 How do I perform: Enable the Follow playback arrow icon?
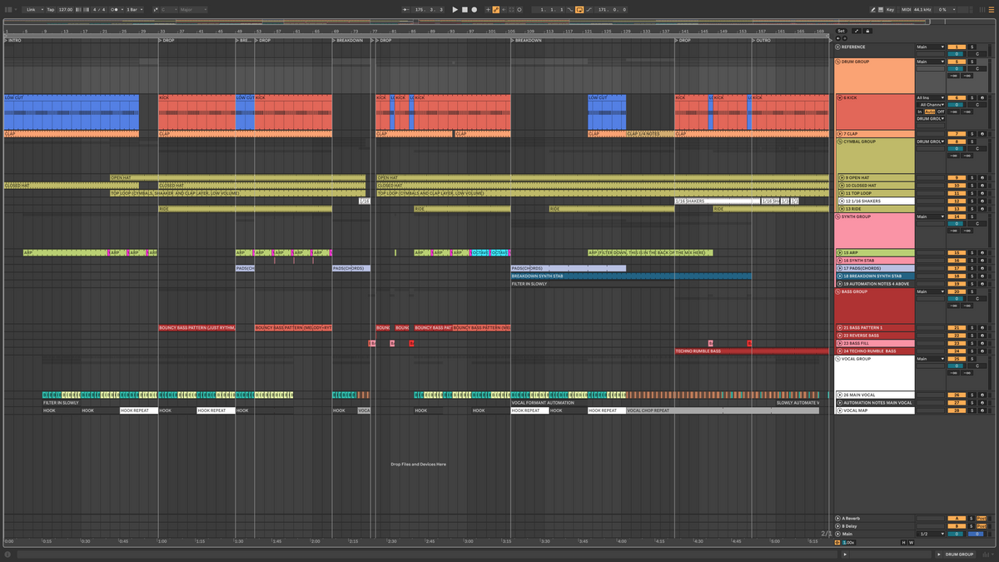(x=406, y=9)
